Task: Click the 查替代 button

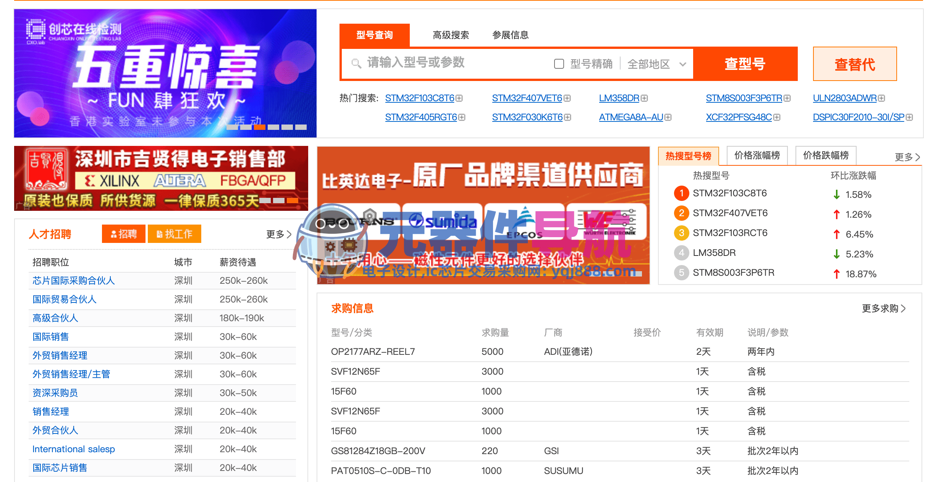Action: tap(855, 64)
